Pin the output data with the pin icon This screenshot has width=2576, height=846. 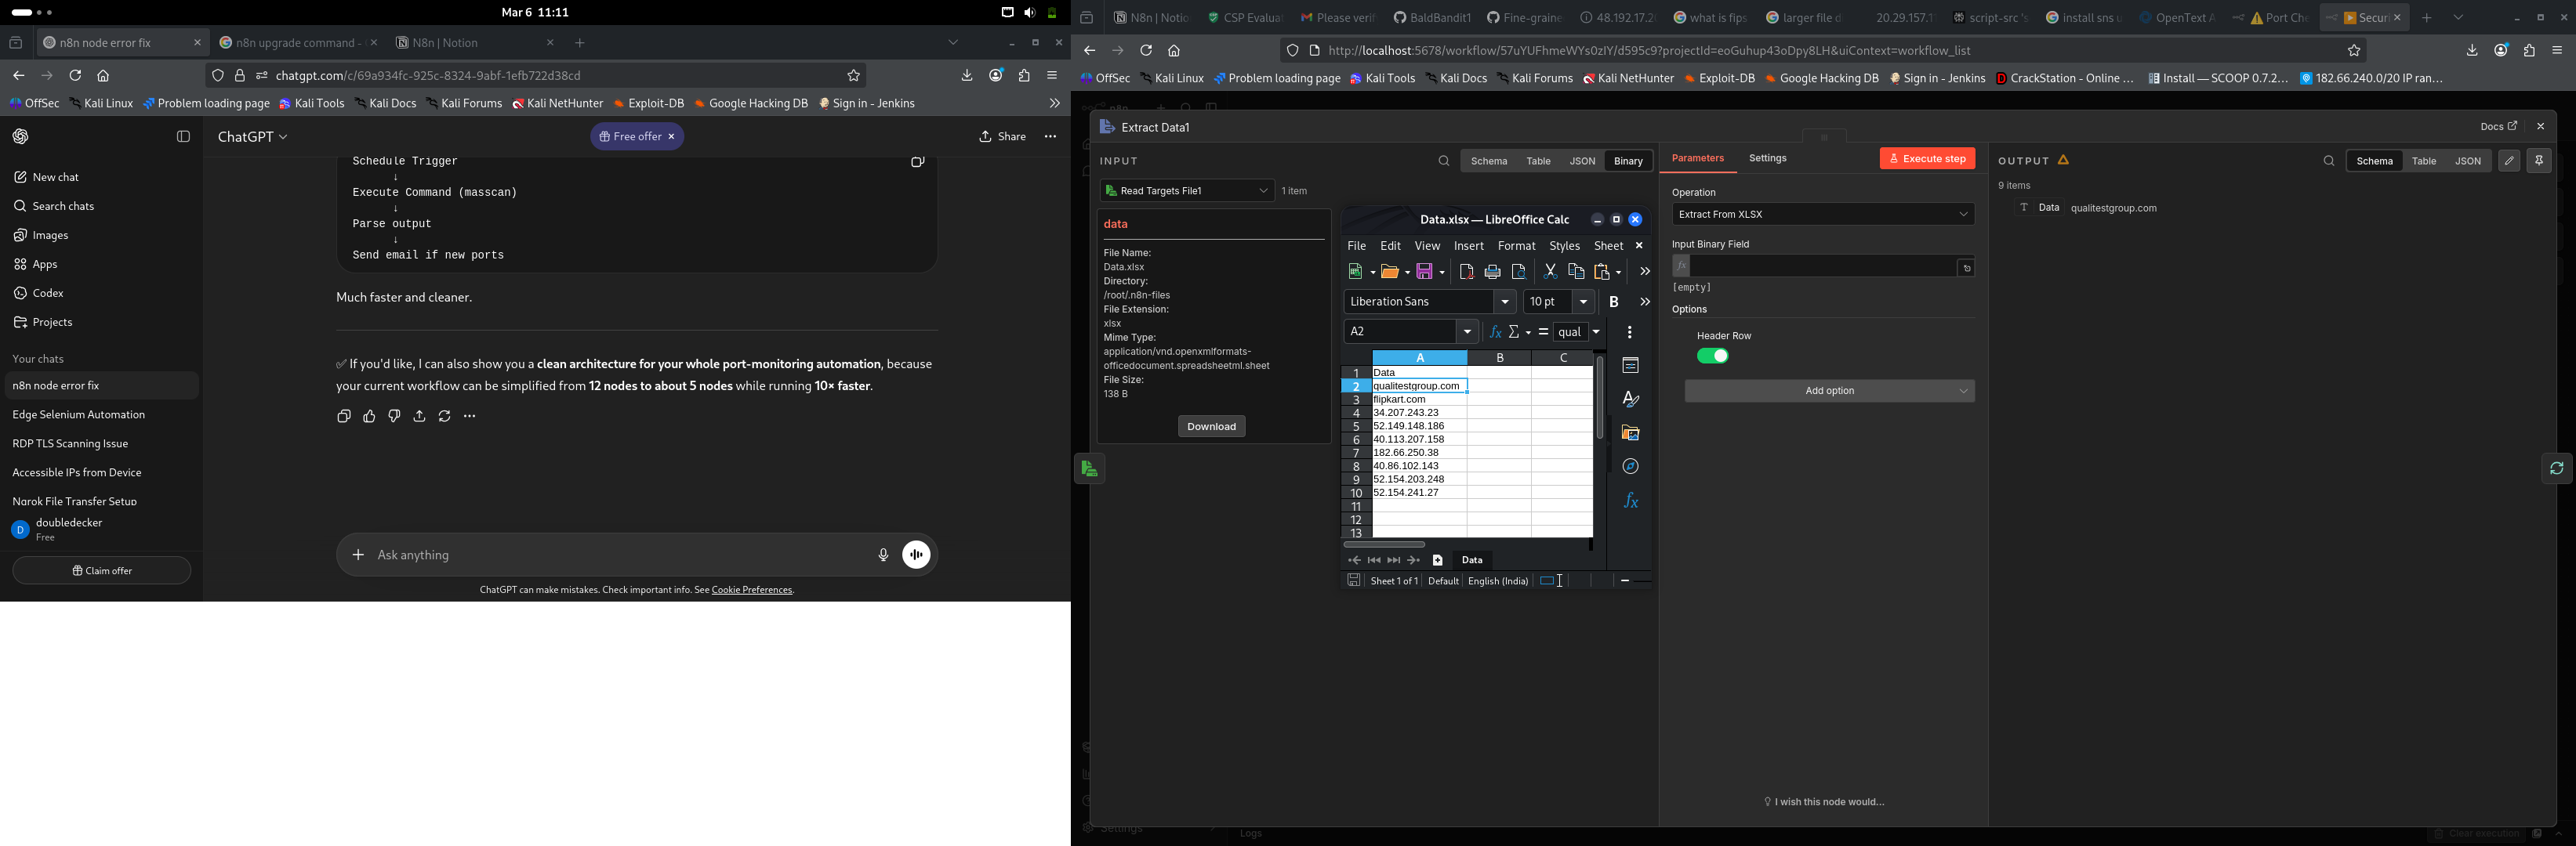[2538, 161]
